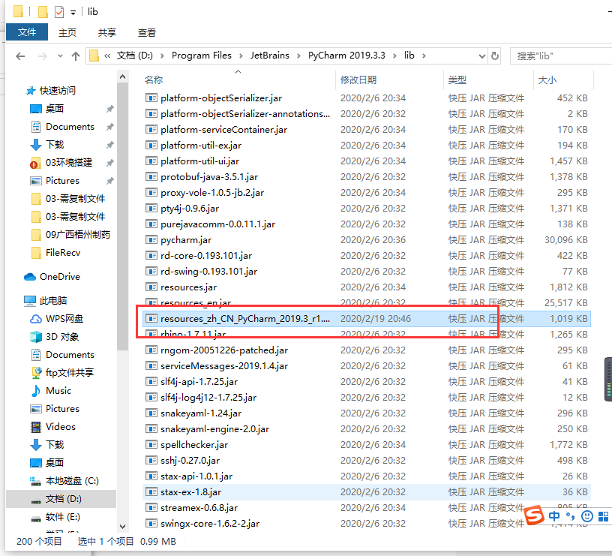Open Music folder under 此电脑
This screenshot has width=612, height=556.
tap(58, 390)
